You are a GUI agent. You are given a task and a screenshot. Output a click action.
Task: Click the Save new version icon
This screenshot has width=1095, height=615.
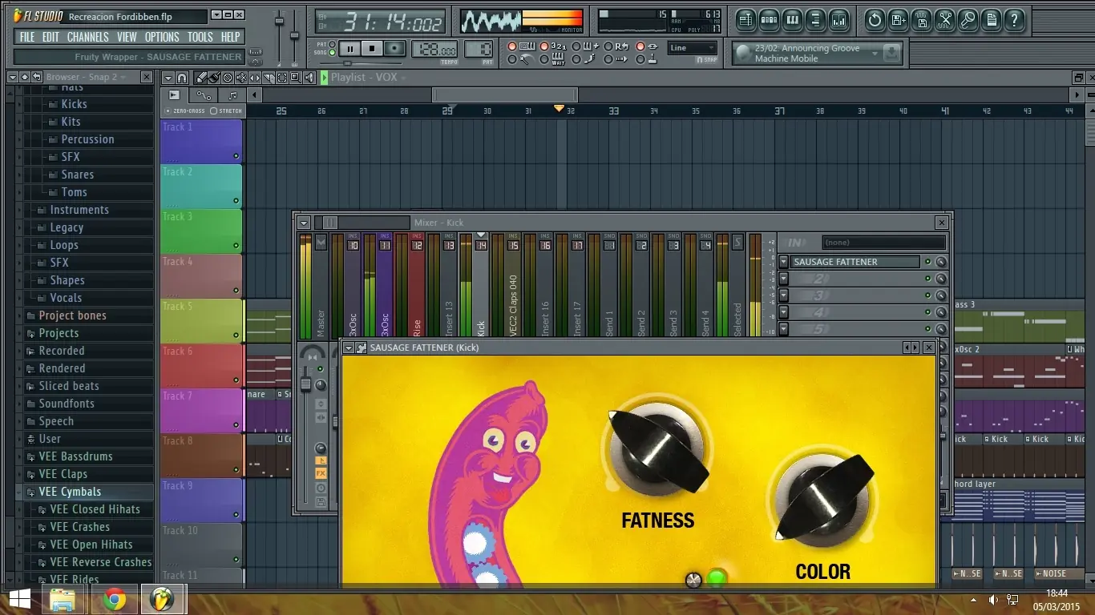[898, 20]
